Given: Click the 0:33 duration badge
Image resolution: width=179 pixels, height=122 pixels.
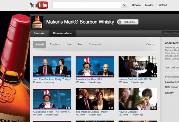Looking at the screenshot, I should click(154, 76).
